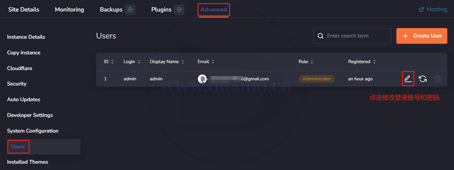Sort users by Login column

tap(132, 62)
